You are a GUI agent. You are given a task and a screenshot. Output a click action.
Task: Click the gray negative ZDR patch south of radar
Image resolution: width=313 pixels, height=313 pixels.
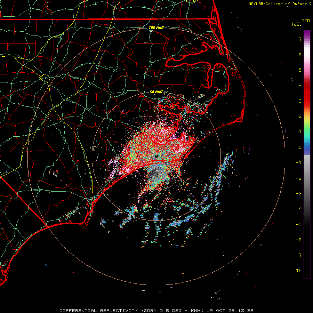(x=155, y=172)
